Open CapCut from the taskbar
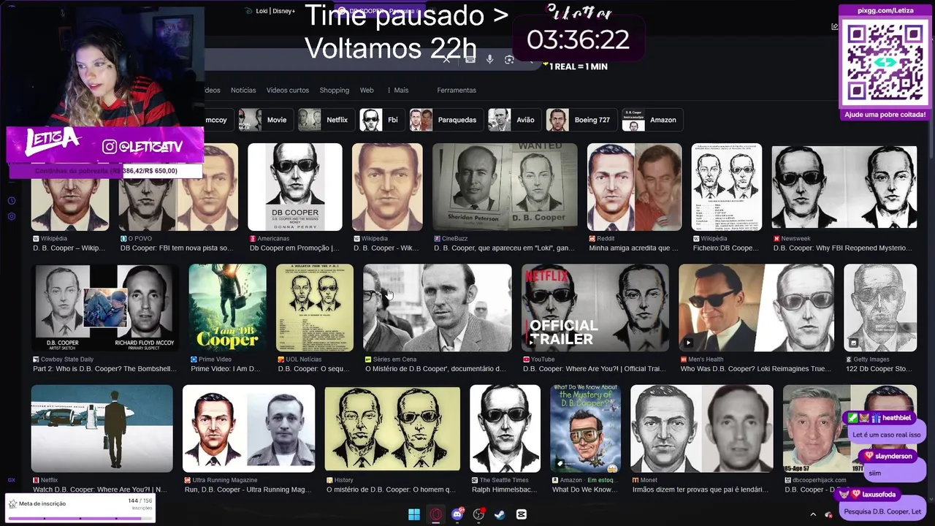This screenshot has width=935, height=526. pos(522,514)
